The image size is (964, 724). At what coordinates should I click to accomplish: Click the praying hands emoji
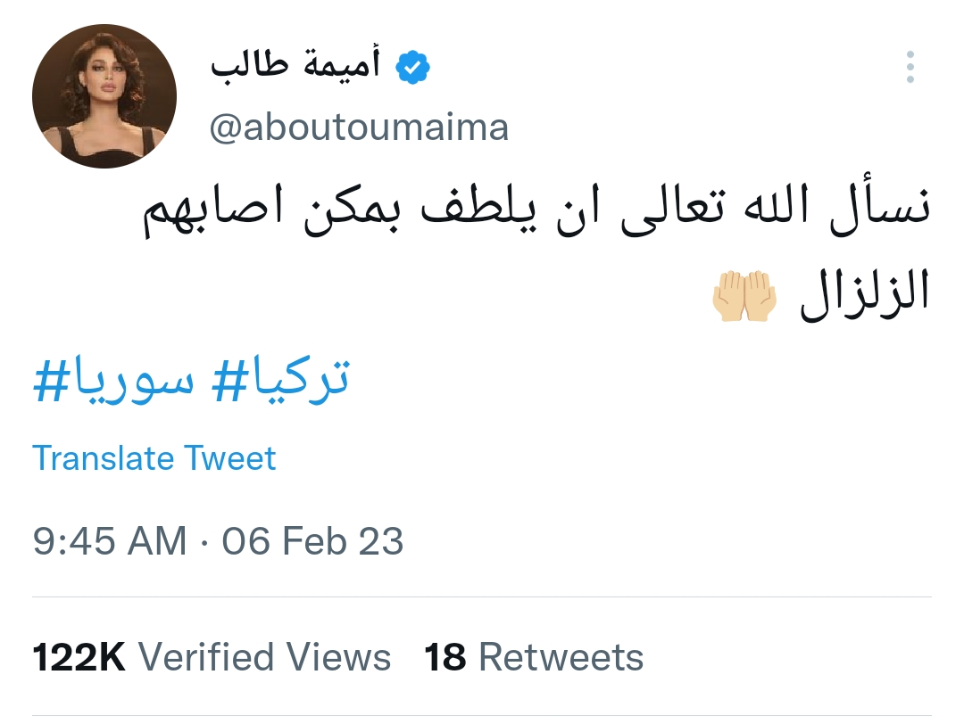[744, 297]
